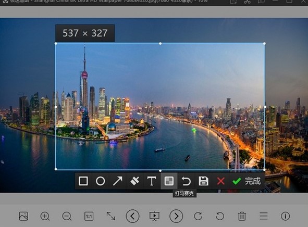Toggle fullscreen with diagonal arrows icon
The height and width of the screenshot is (227, 308).
tap(111, 216)
